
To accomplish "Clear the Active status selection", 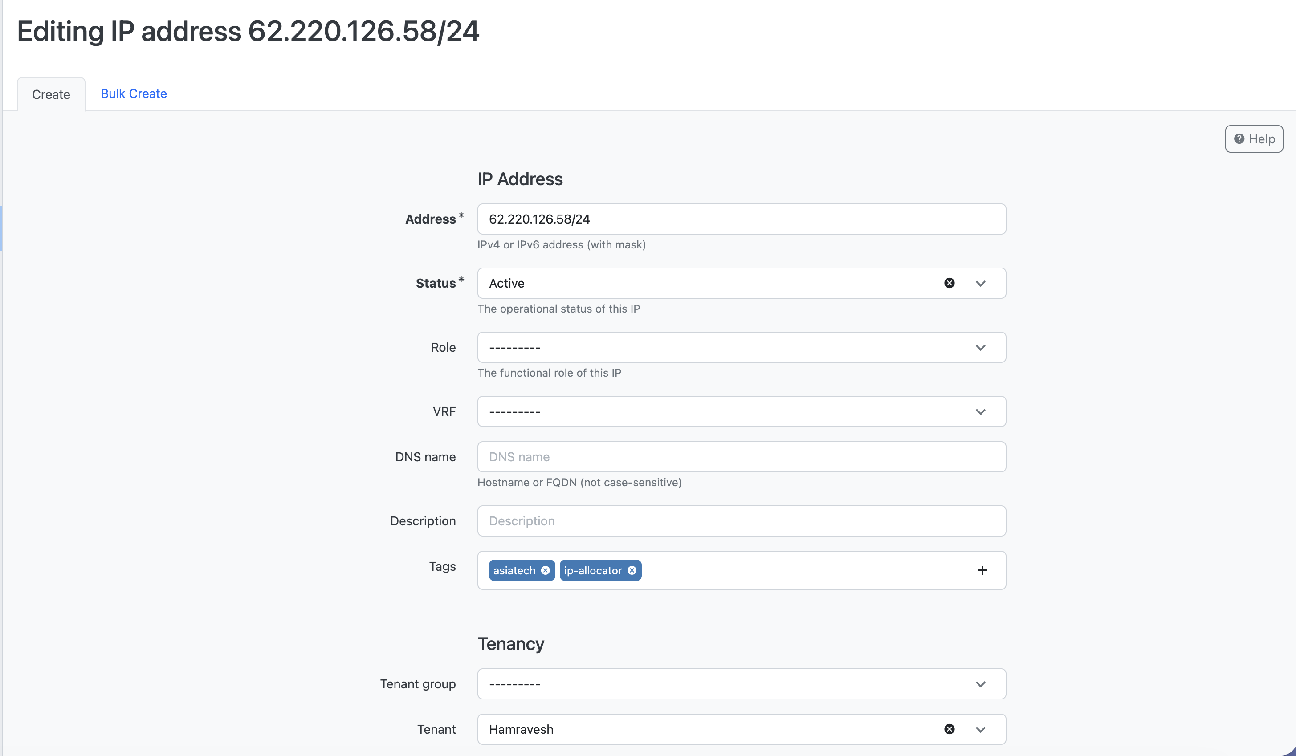I will 950,283.
